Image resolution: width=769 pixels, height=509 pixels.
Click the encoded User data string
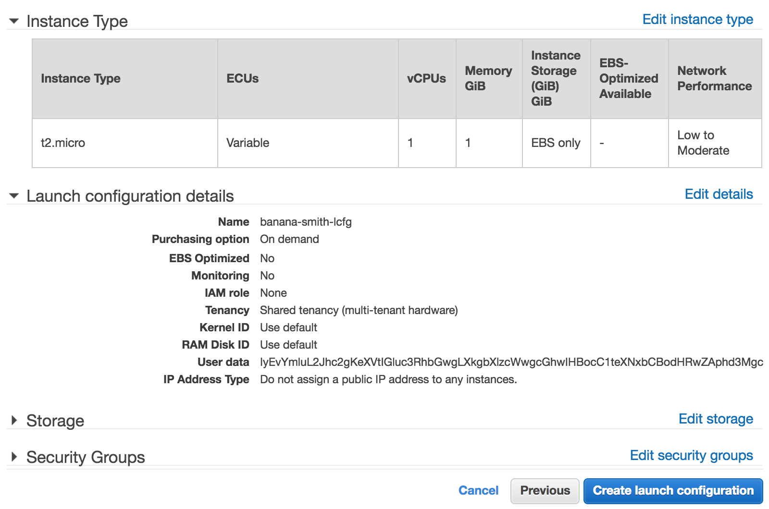click(x=511, y=362)
